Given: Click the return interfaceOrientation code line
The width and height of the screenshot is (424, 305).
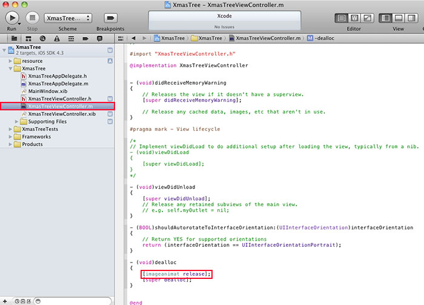Looking at the screenshot, I should coord(242,245).
